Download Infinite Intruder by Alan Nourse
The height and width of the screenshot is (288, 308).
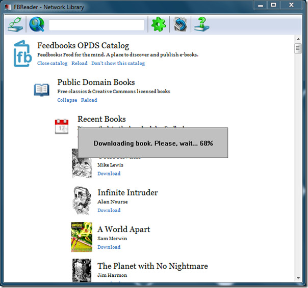pos(109,210)
